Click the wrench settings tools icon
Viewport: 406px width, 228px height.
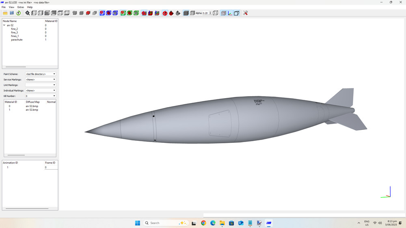[x=245, y=13]
